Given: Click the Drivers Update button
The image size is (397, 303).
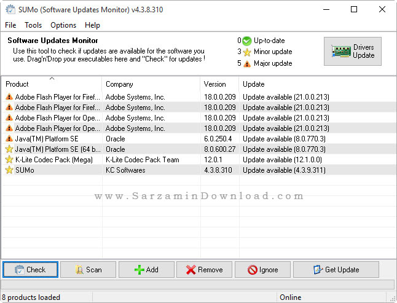Looking at the screenshot, I should coord(352,52).
